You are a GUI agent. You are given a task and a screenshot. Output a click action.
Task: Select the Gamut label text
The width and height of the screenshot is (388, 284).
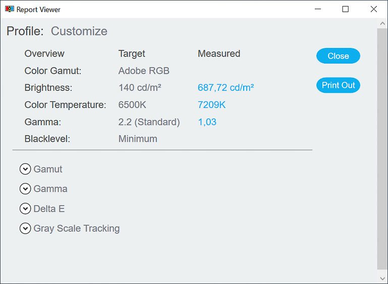click(48, 169)
